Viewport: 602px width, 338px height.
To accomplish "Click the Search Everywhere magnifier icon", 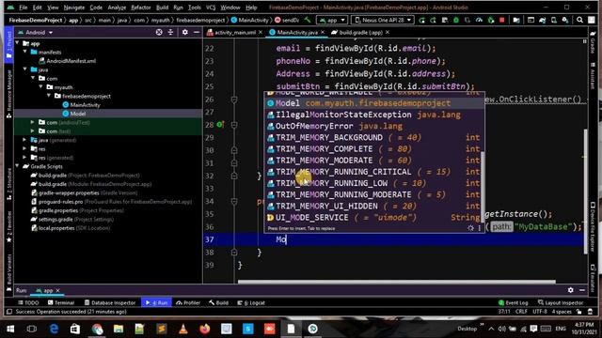I will pos(579,20).
